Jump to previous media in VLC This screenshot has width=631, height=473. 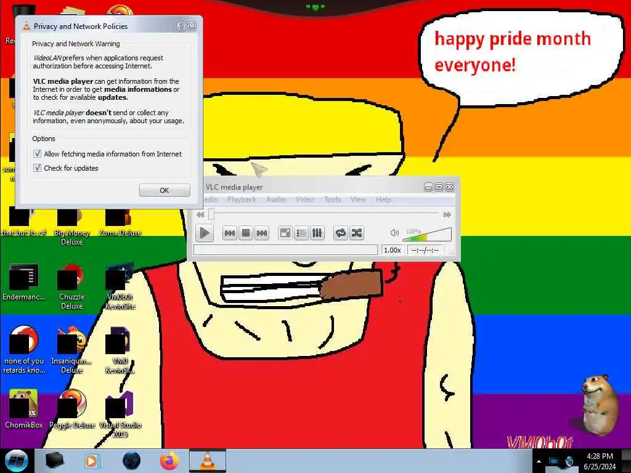pyautogui.click(x=229, y=233)
